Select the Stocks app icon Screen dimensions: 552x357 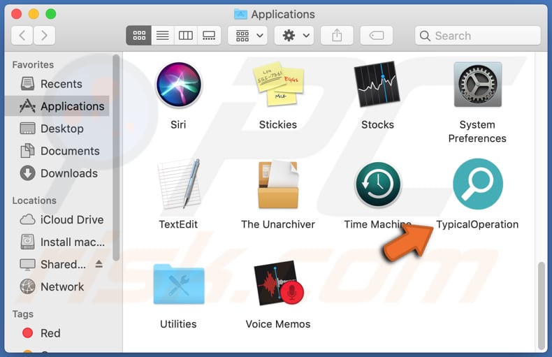(377, 84)
